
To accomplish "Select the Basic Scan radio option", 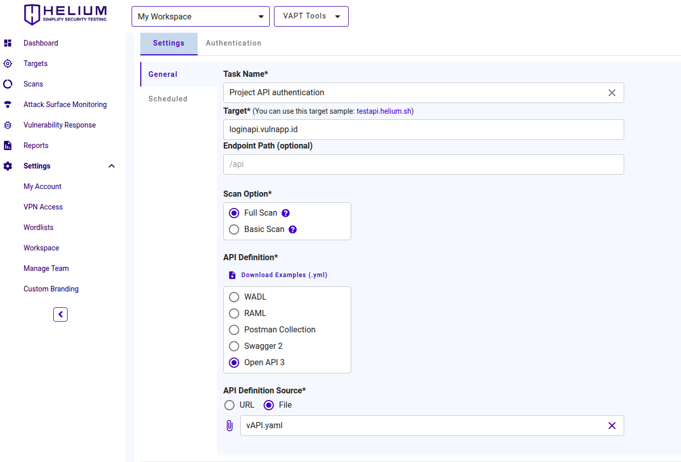I will [234, 229].
